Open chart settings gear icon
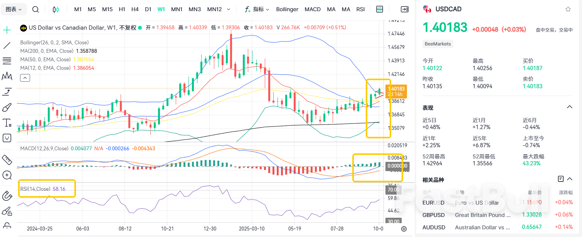582x237 pixels. click(x=404, y=229)
